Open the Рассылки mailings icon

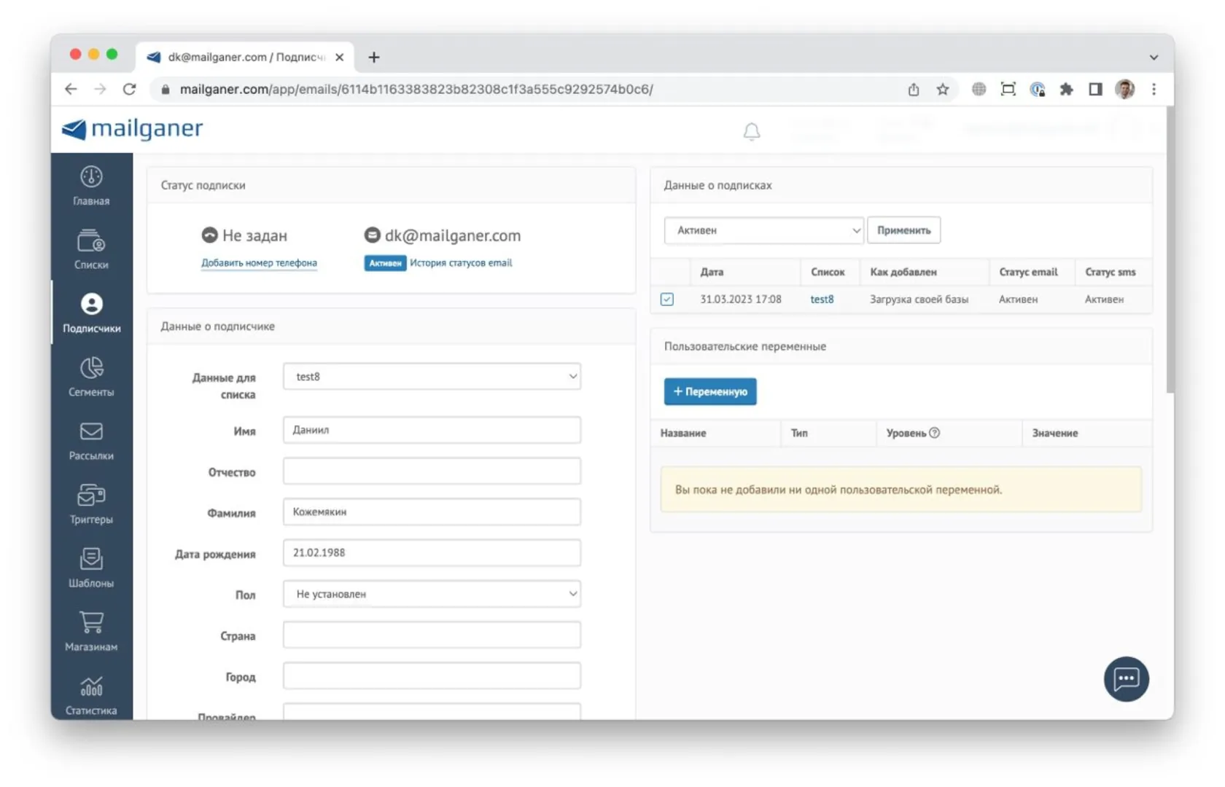(91, 431)
